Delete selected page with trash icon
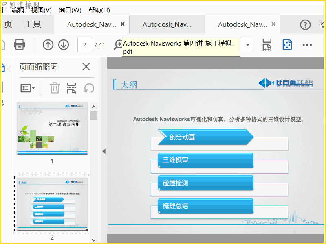 pyautogui.click(x=55, y=88)
